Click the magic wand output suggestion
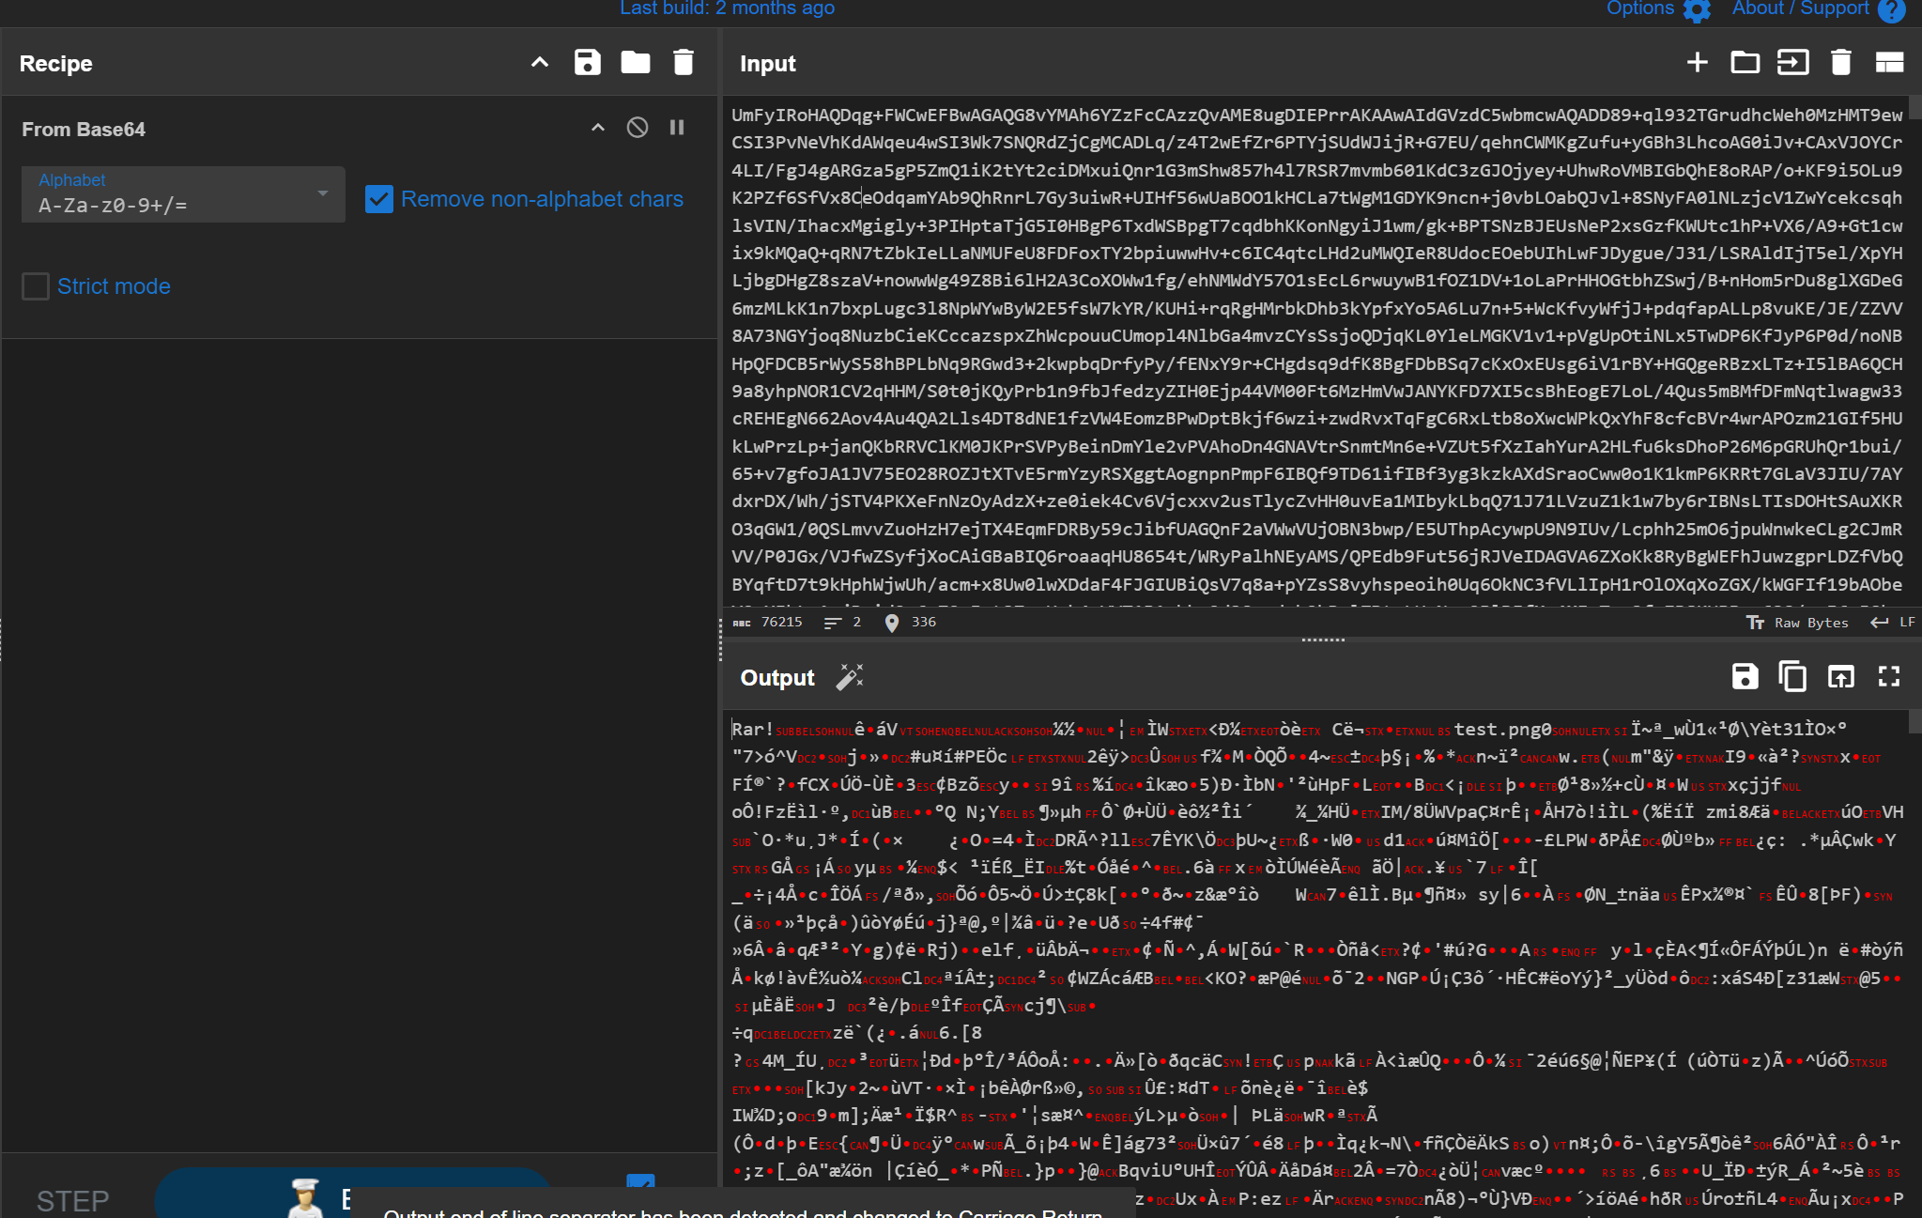Screen dimensions: 1922x1218 tap(850, 677)
